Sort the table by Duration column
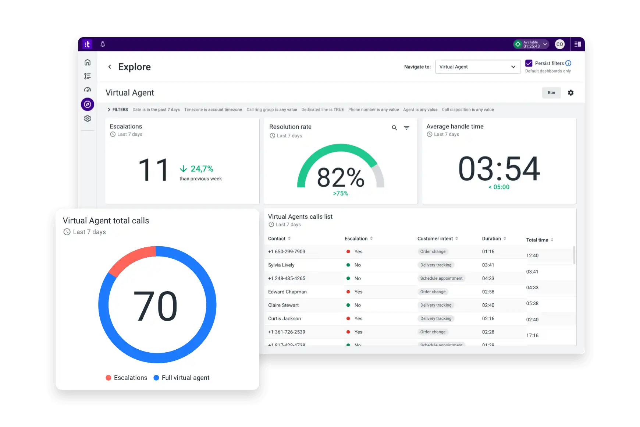Screen dimensions: 640x427 click(504, 238)
